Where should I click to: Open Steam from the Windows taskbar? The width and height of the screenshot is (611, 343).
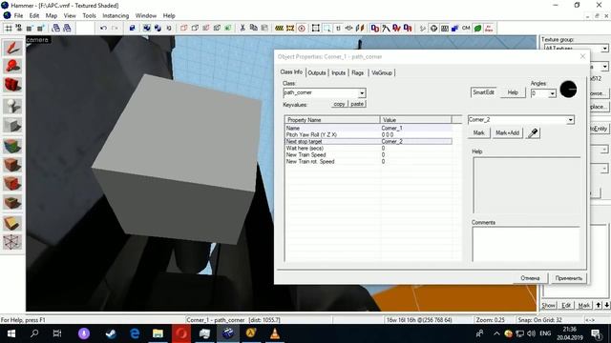pyautogui.click(x=111, y=333)
